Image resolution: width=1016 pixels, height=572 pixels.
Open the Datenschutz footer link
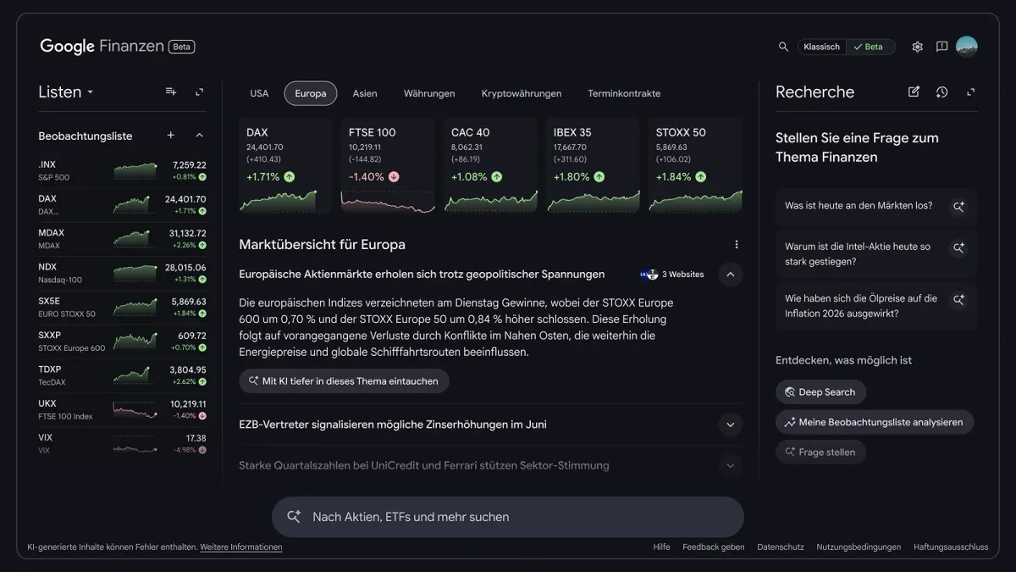pos(781,547)
